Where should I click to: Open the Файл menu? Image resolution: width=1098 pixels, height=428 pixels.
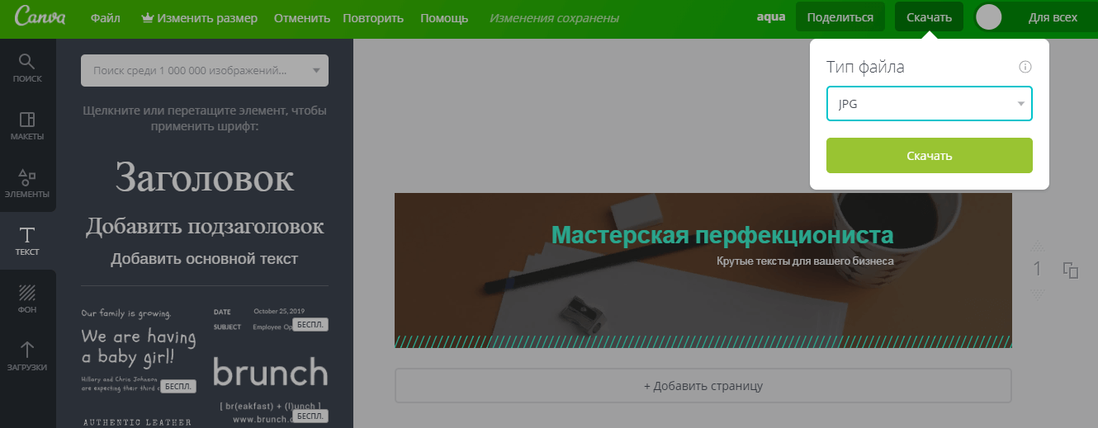(105, 18)
